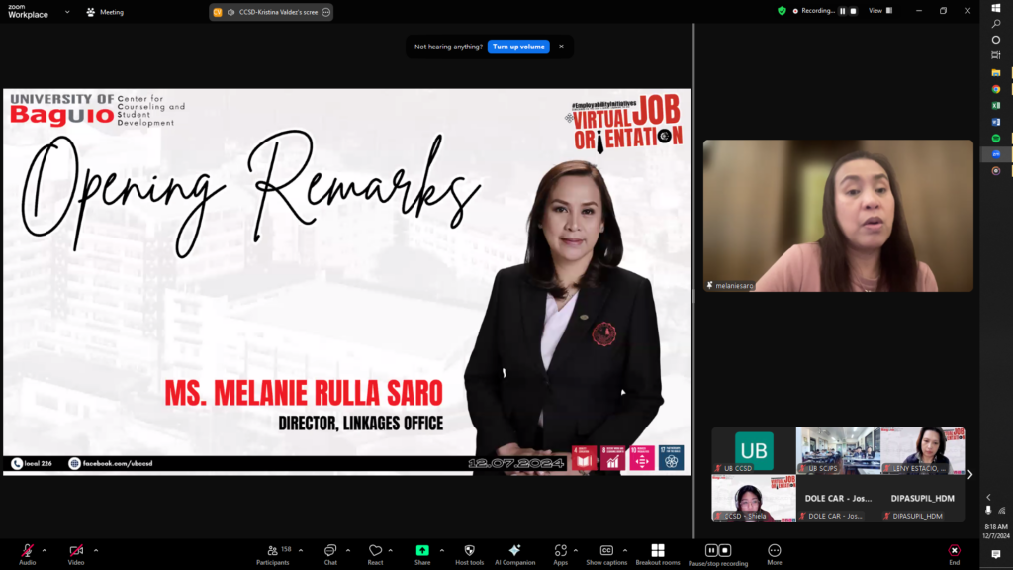
Task: Open the Chat panel
Action: coord(330,554)
